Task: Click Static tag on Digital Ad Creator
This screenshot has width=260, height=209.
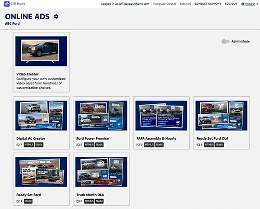Action: (x=39, y=145)
